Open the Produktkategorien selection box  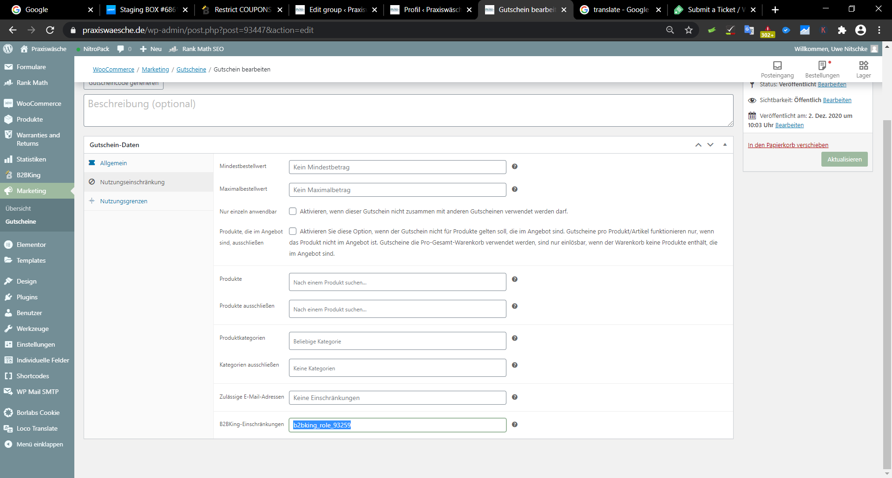(397, 341)
